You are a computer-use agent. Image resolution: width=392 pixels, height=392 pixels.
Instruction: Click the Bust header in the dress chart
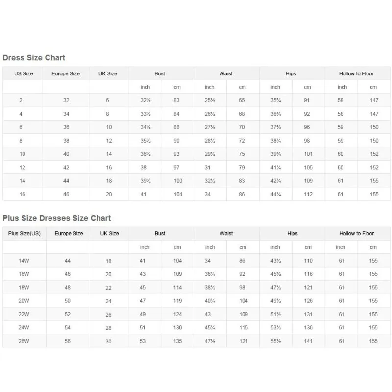point(160,73)
